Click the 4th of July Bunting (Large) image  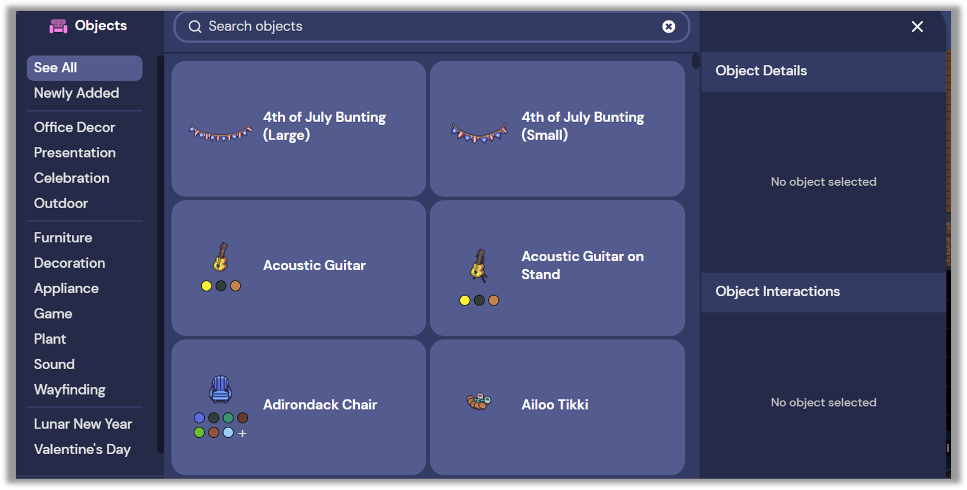click(221, 132)
